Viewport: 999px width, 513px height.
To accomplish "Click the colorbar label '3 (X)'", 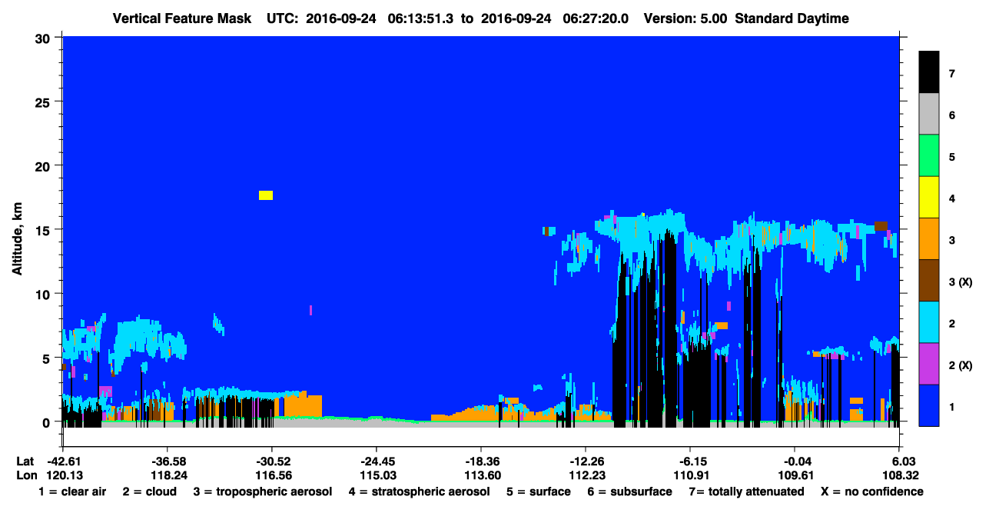I will click(961, 281).
